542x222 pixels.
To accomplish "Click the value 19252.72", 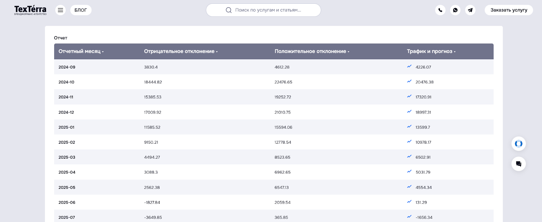I will [x=283, y=97].
